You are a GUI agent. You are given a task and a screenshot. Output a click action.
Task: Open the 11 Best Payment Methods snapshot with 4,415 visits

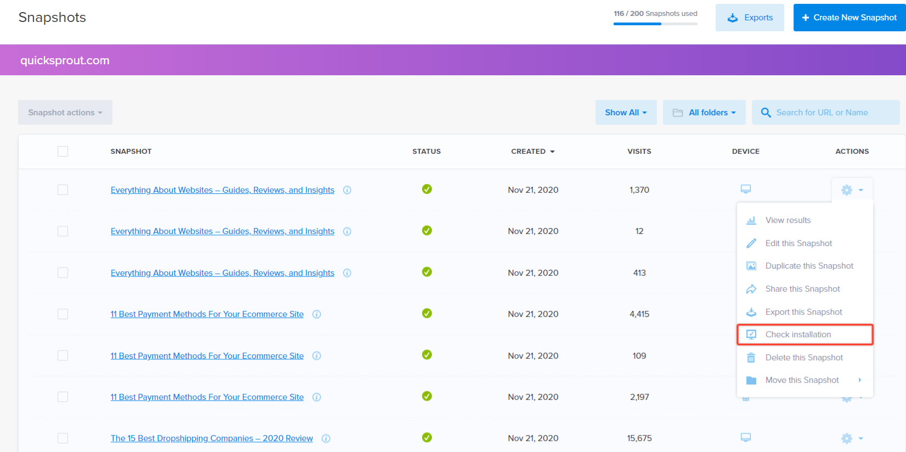(x=207, y=314)
